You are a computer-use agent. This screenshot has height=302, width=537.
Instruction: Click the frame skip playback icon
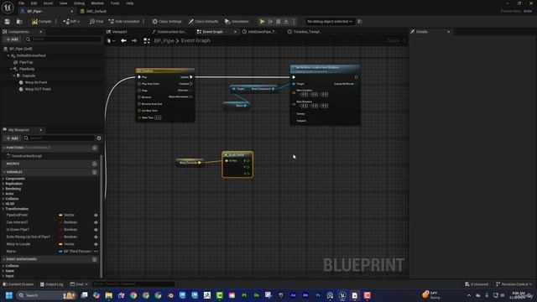point(270,21)
